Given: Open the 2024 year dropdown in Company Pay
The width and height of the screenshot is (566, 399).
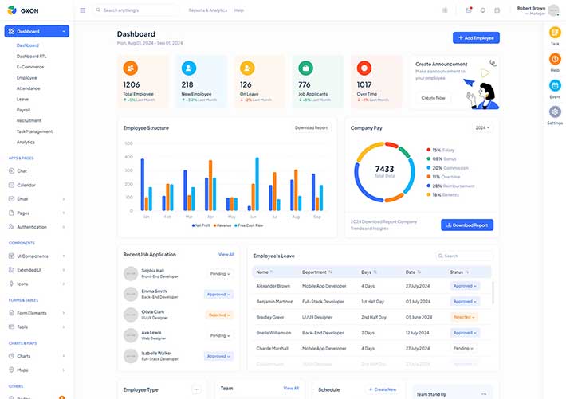Looking at the screenshot, I should (x=482, y=127).
